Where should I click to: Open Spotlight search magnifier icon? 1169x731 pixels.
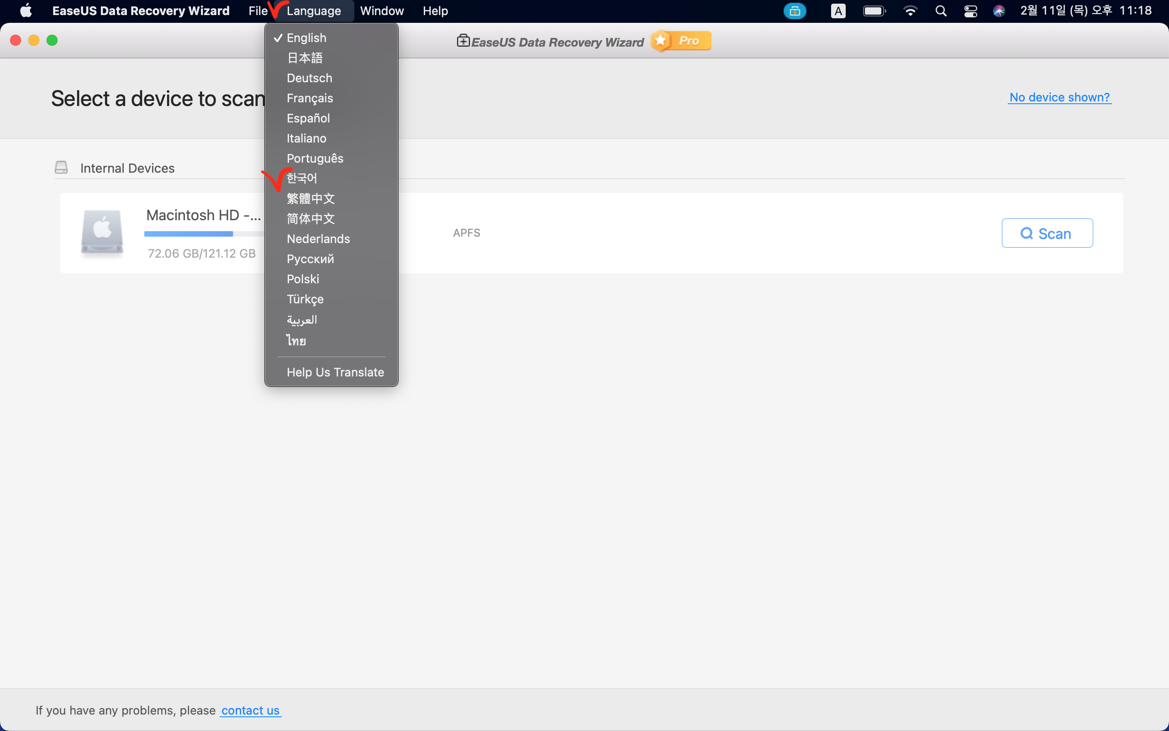click(x=941, y=11)
